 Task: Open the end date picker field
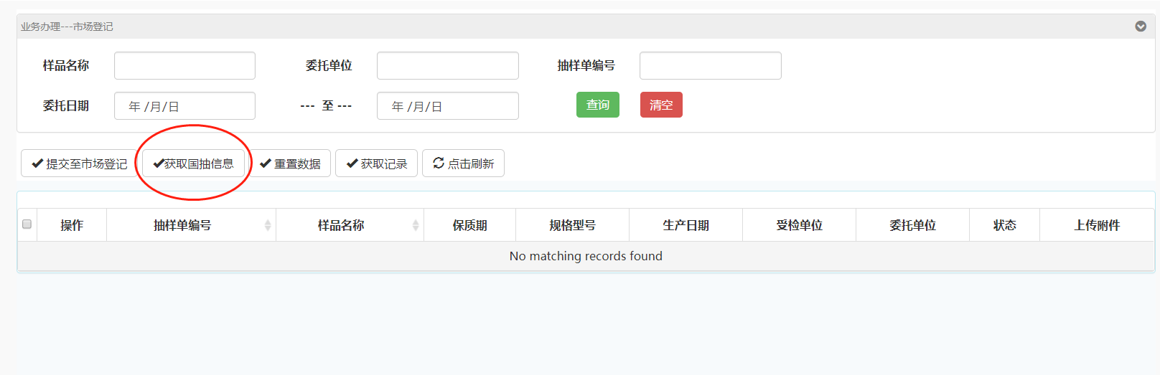pos(447,106)
